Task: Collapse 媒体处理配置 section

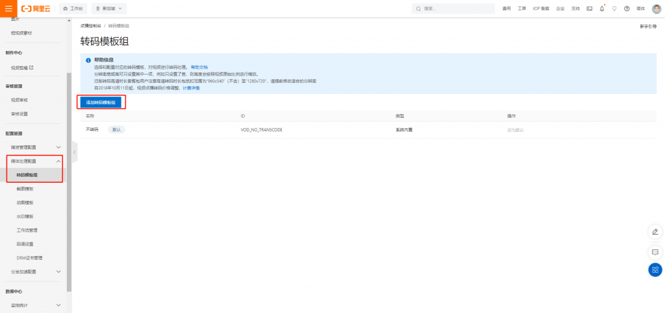Action: tap(36, 161)
